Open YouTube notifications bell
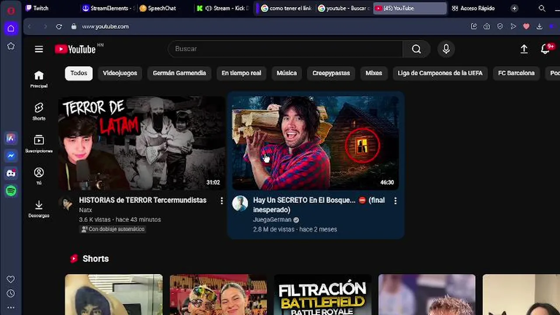The height and width of the screenshot is (315, 560). click(545, 49)
